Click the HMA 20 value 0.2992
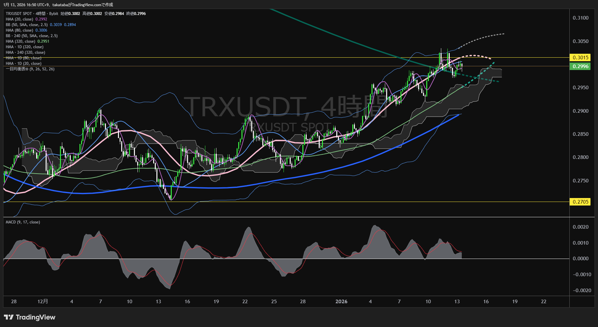Screen dimensions: 598x327 click(41, 19)
